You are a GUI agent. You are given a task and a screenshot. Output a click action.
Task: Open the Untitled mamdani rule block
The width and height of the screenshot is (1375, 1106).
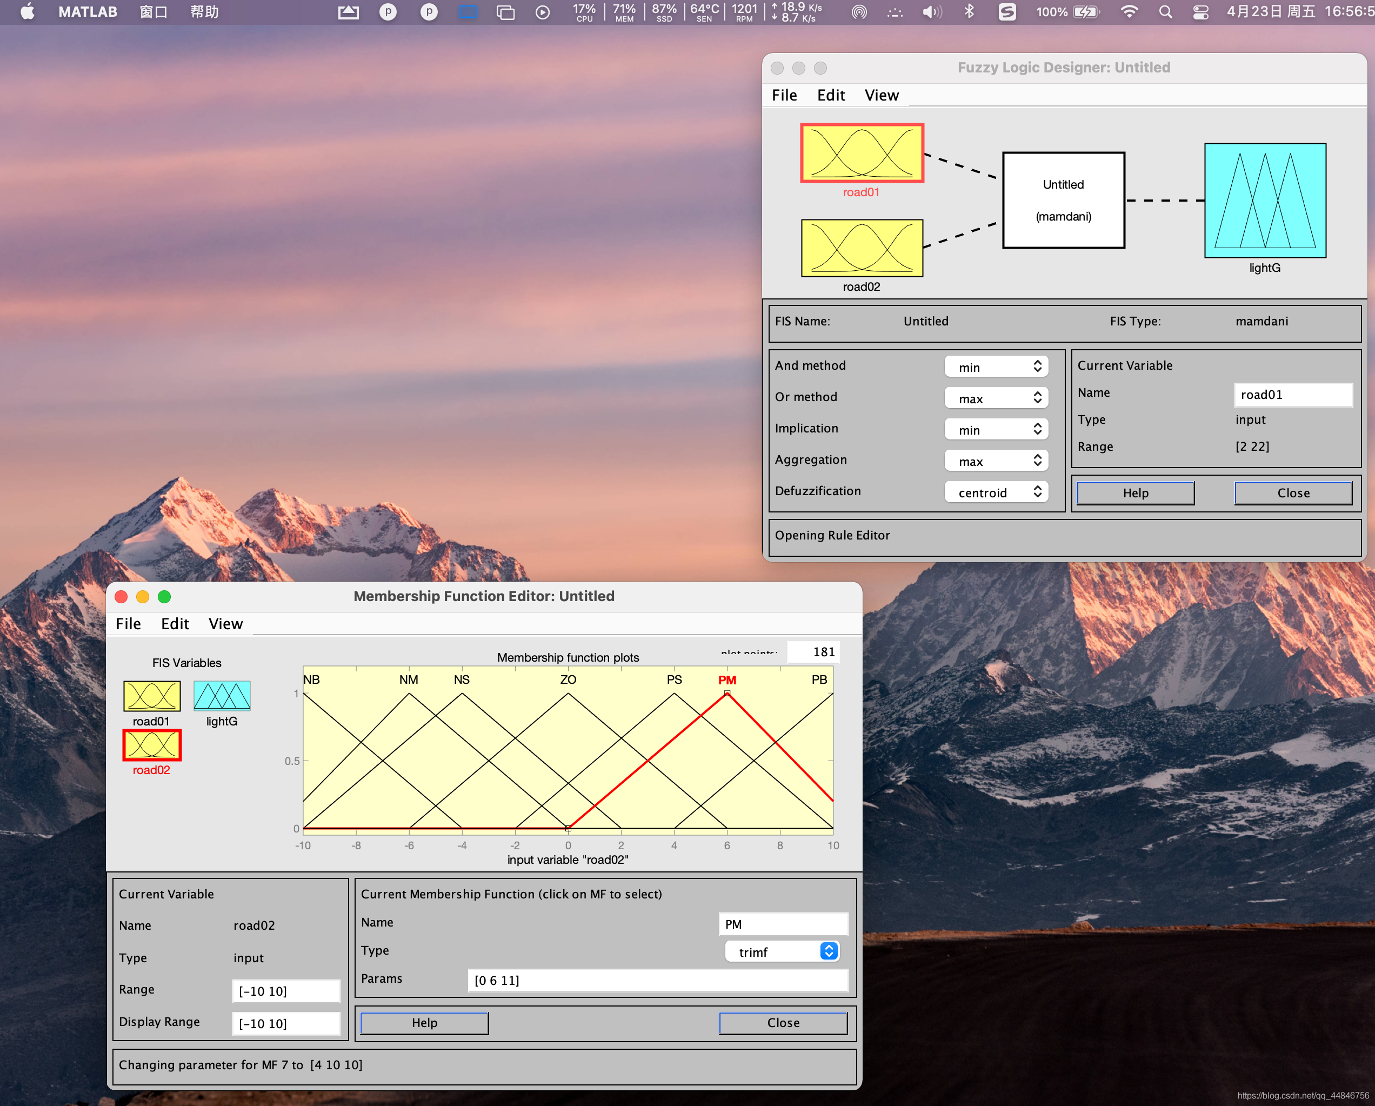pyautogui.click(x=1063, y=200)
